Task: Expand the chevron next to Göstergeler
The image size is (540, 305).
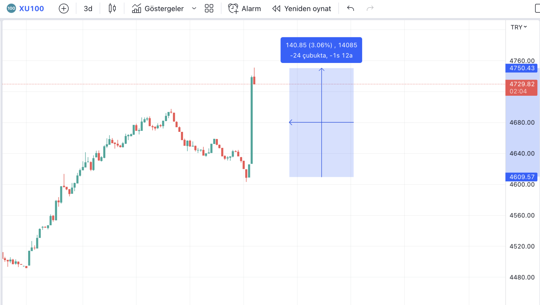Action: pos(194,9)
